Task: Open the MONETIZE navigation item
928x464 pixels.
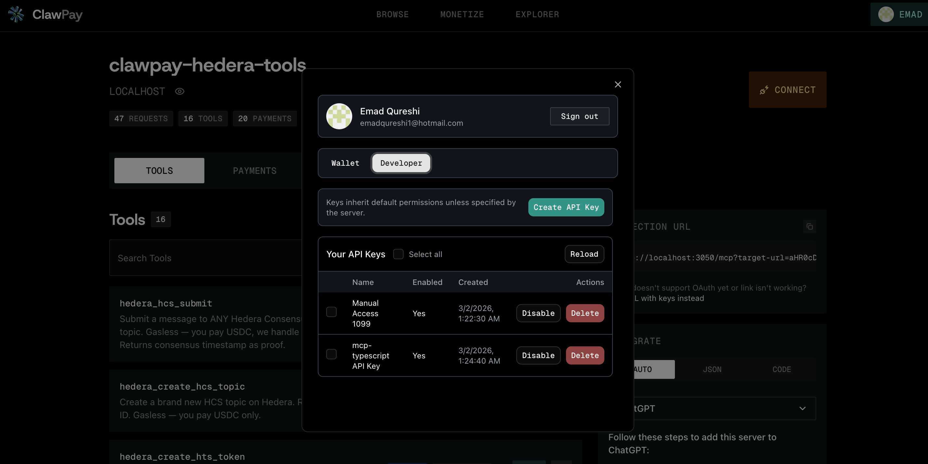Action: pyautogui.click(x=462, y=14)
